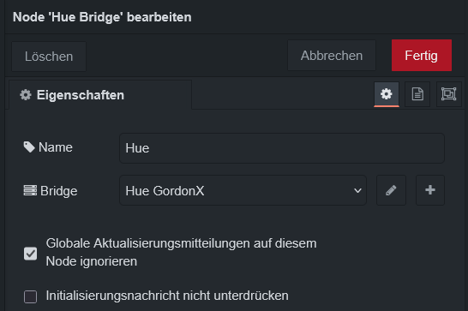Toggle via the Globale Aktualisierungsmitteilungen label text

(x=181, y=252)
